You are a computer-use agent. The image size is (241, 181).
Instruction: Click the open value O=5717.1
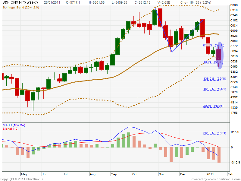[73, 2]
